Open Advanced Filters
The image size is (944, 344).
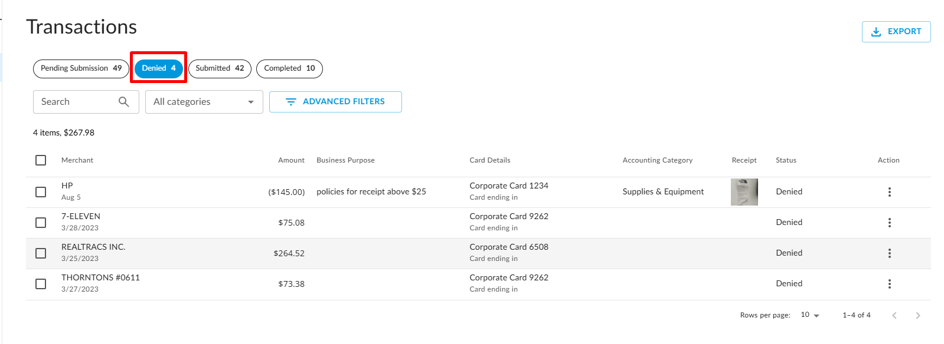[335, 102]
